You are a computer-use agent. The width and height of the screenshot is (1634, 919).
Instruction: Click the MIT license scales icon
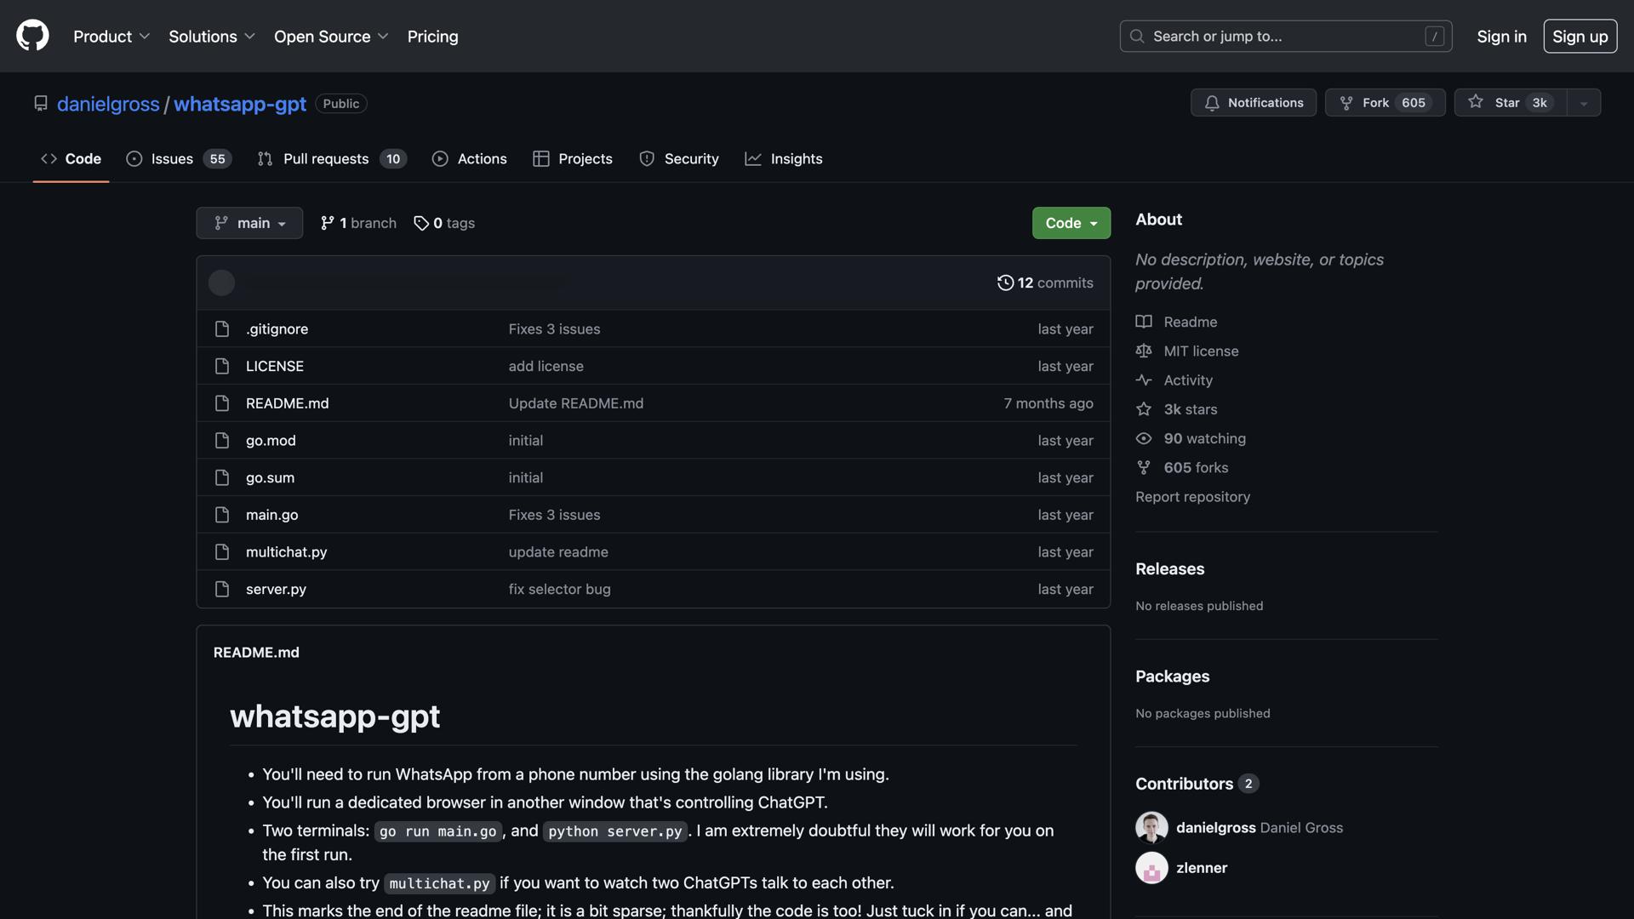(1143, 351)
